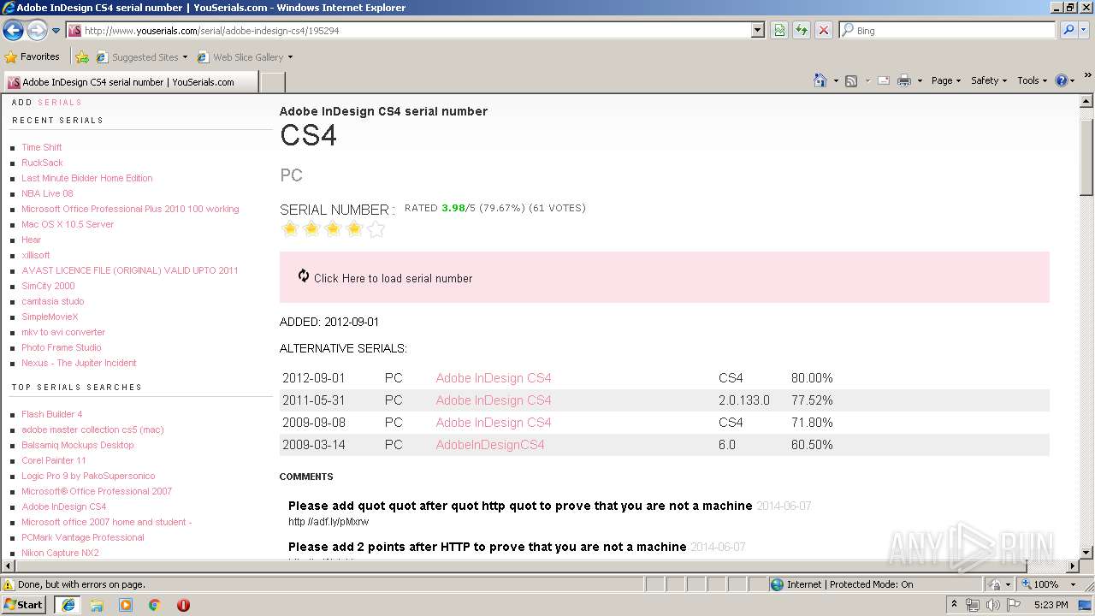Open recent pages dropdown next to Forward
This screenshot has width=1095, height=616.
point(56,31)
